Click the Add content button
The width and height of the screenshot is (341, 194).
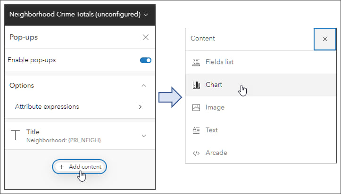point(80,167)
